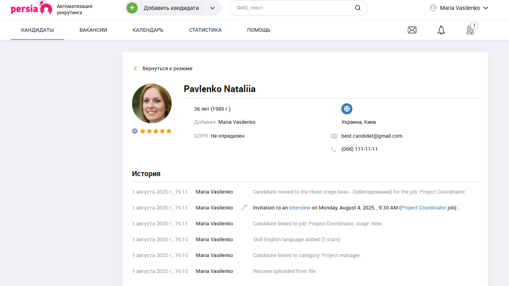The width and height of the screenshot is (509, 286).
Task: Open the Project Coordinator job link
Action: [424, 207]
